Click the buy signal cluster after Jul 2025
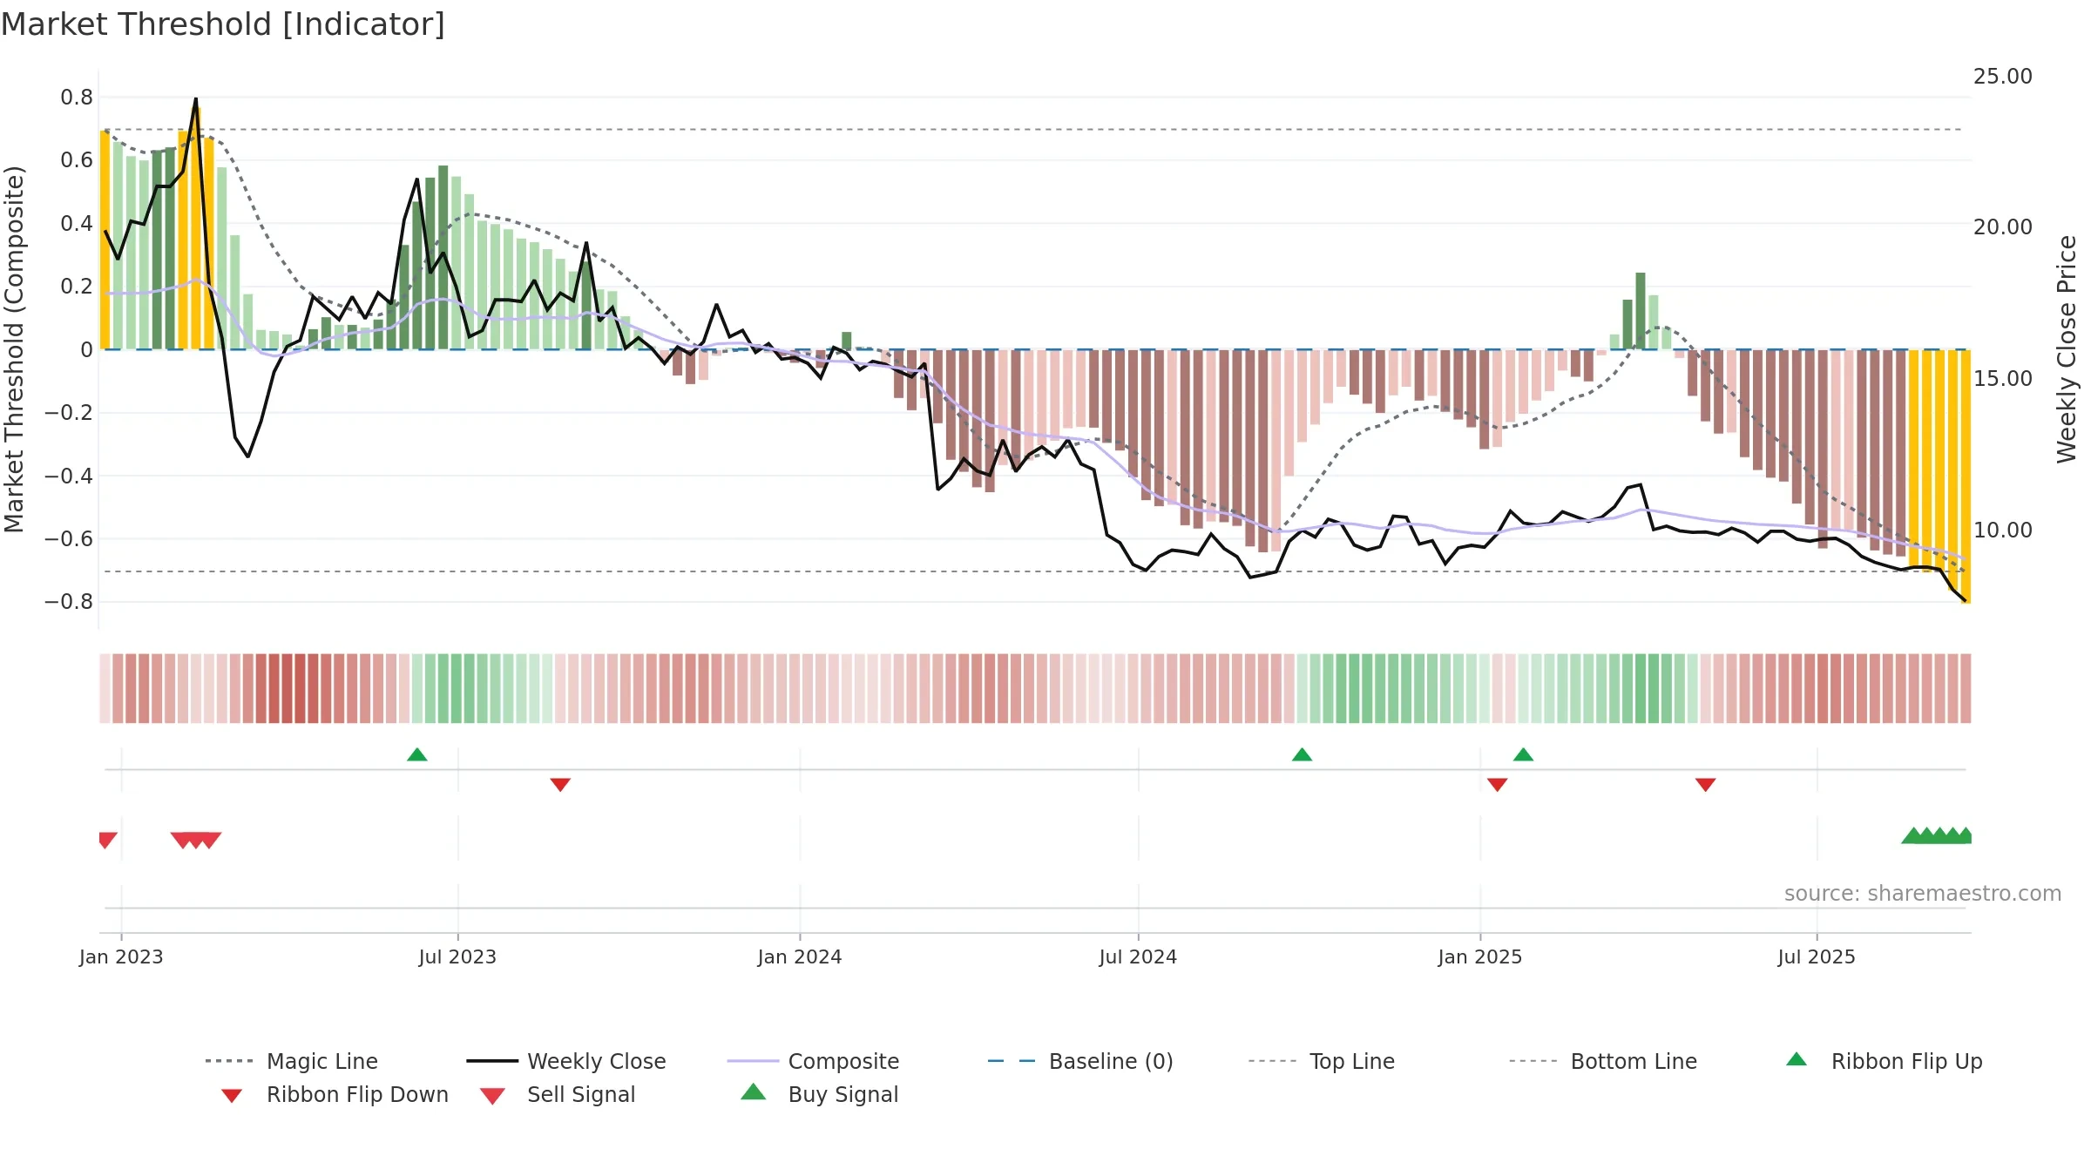2091x1176 pixels. tap(1937, 835)
